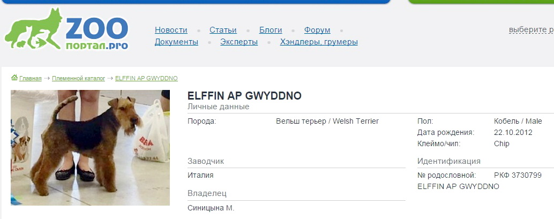The image size is (554, 219).
Task: Click the ELFFIN AP GWYDDNO breadcrumb link
Action: point(146,78)
